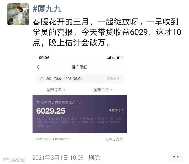This screenshot has height=164, width=189.
Task: Expand the 全部订单 dropdown
Action: [56, 90]
